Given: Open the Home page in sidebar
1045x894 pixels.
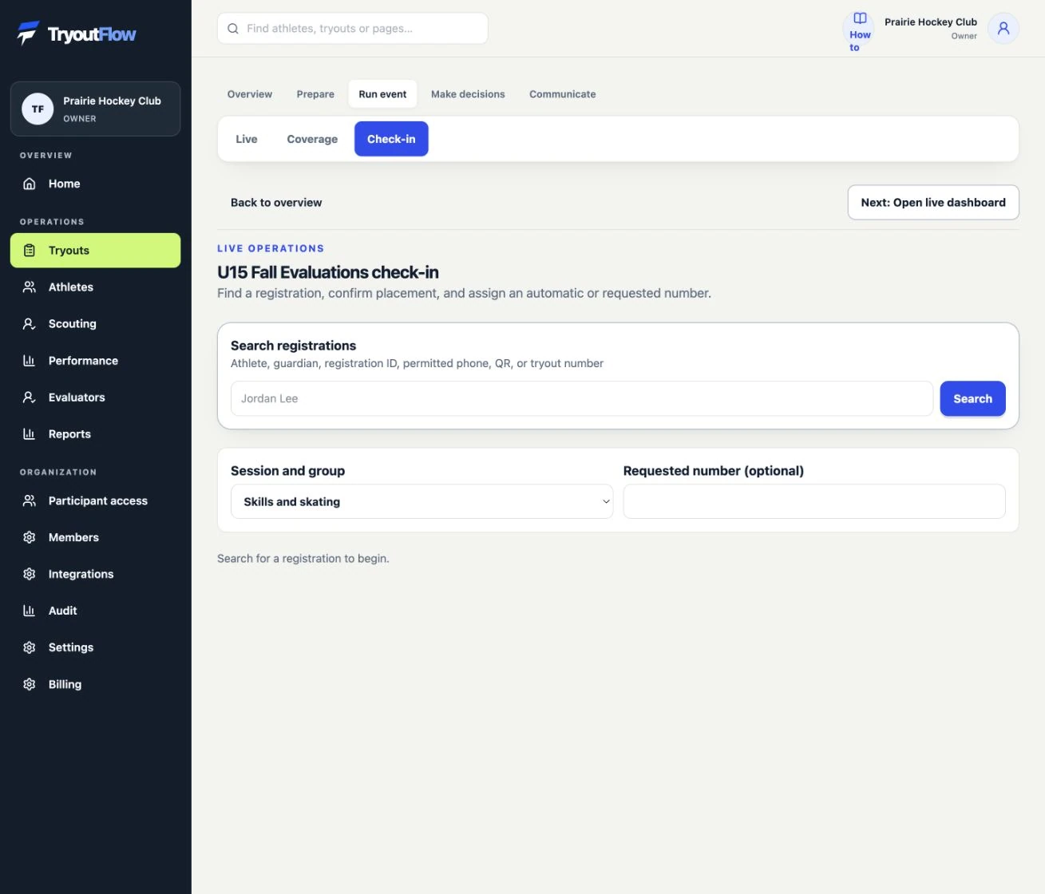Looking at the screenshot, I should [x=96, y=184].
